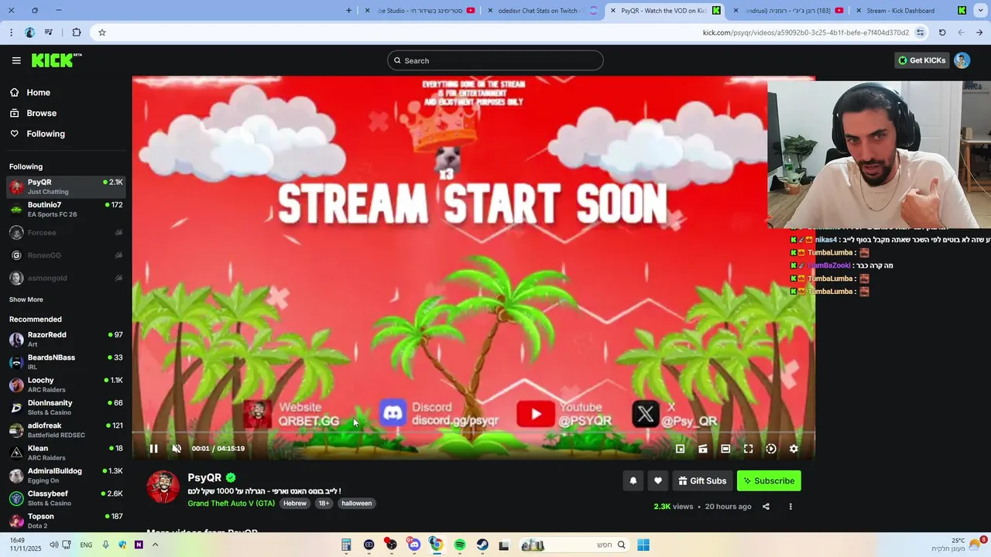Unmute the video player volume icon
Screen dimensions: 991x557
click(177, 449)
